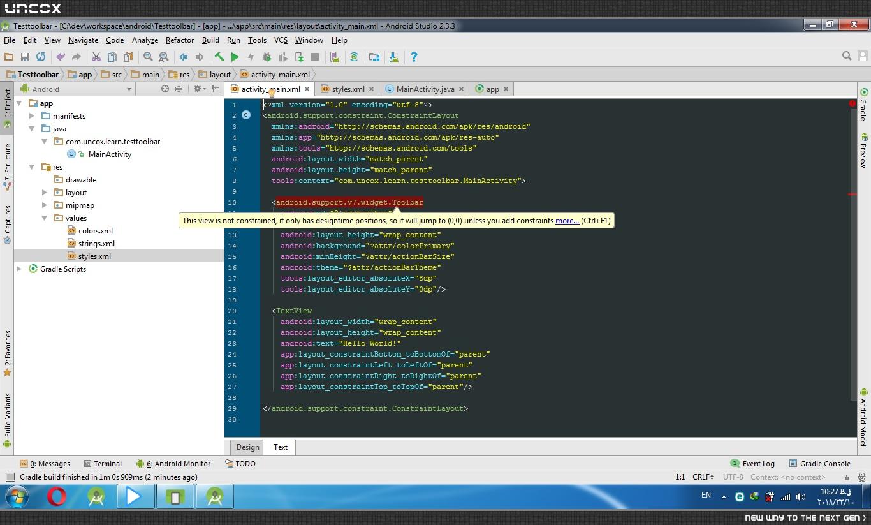
Task: Select colors.xml in the project tree
Action: click(96, 231)
